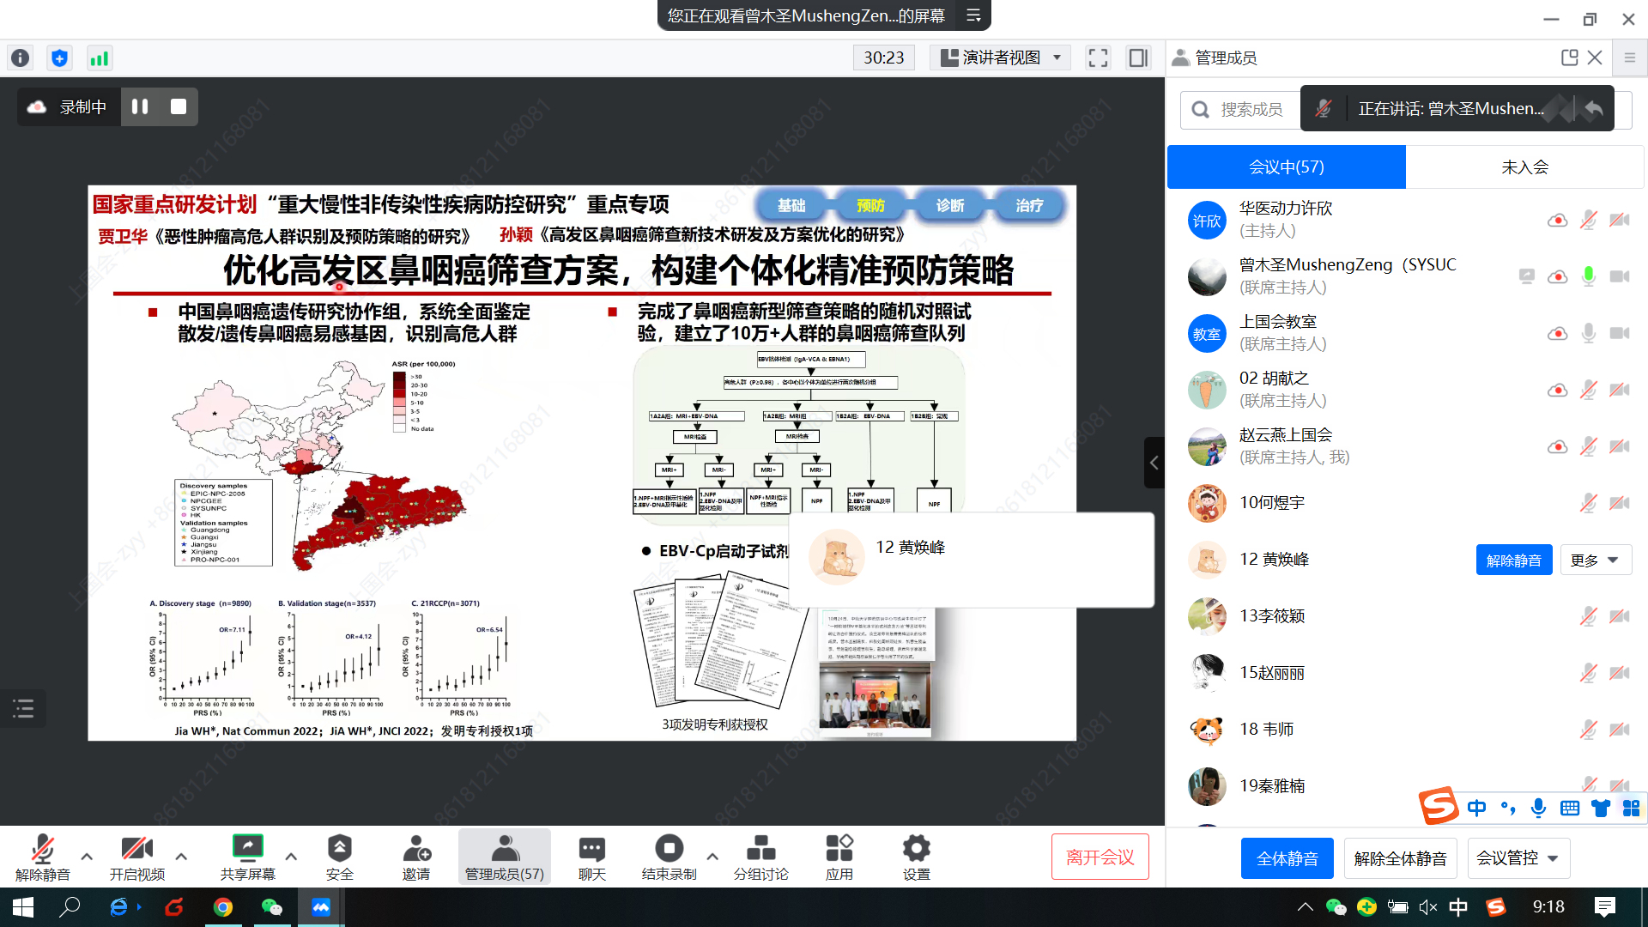Switch to the 未入会 tab
The width and height of the screenshot is (1648, 927).
pyautogui.click(x=1524, y=167)
